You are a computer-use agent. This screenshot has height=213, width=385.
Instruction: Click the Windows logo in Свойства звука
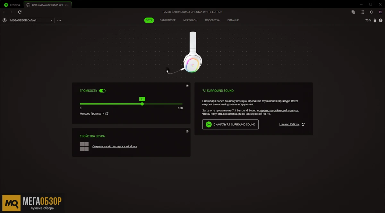[x=84, y=146]
